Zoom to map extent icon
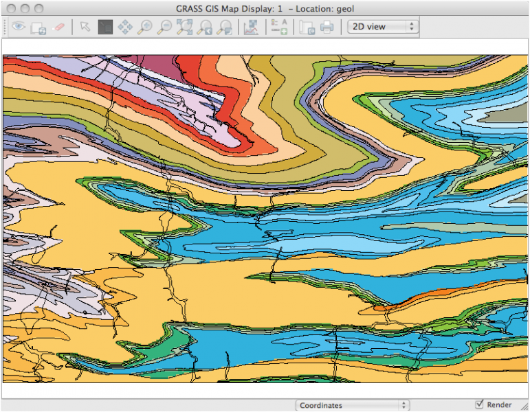This screenshot has height=412, width=530. coord(185,27)
